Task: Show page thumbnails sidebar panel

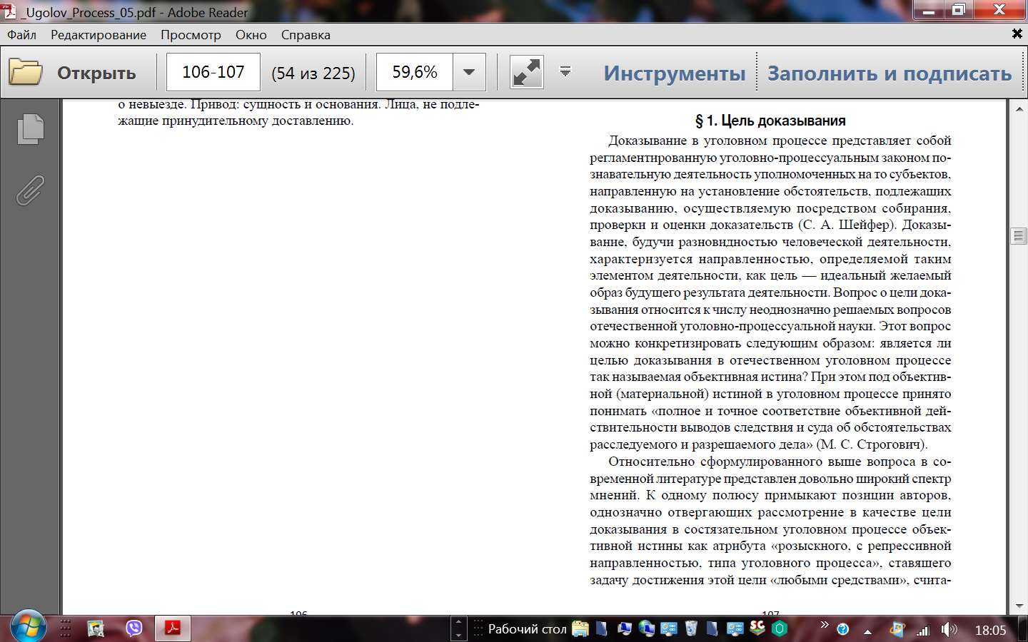Action: [31, 129]
